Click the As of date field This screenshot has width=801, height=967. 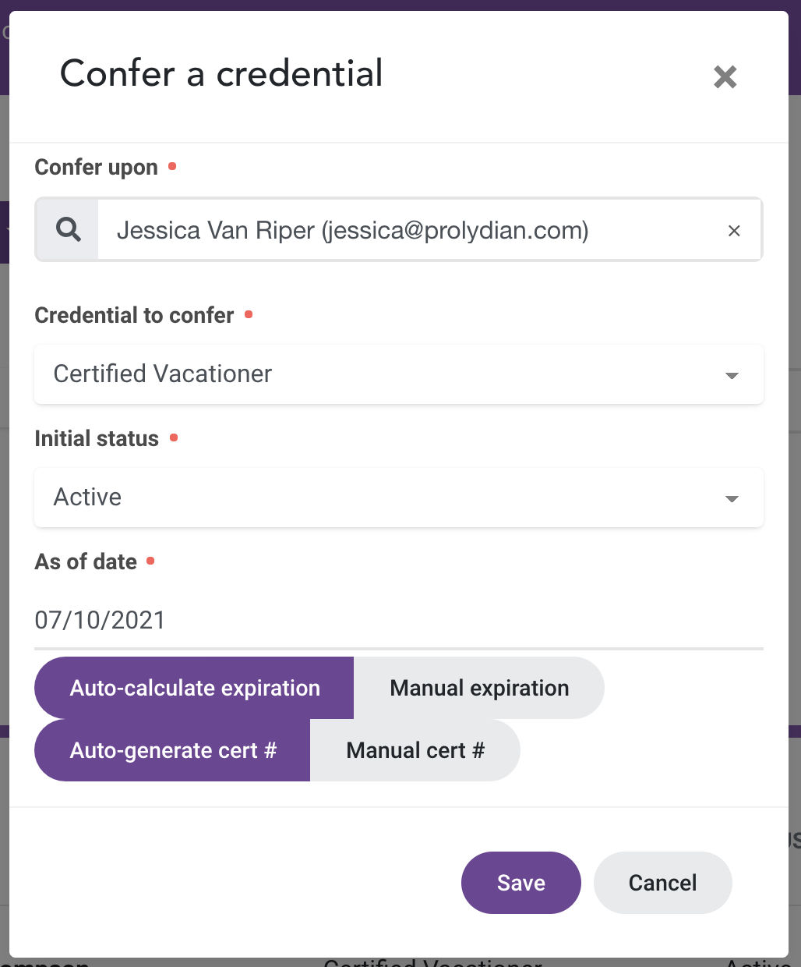pos(397,620)
